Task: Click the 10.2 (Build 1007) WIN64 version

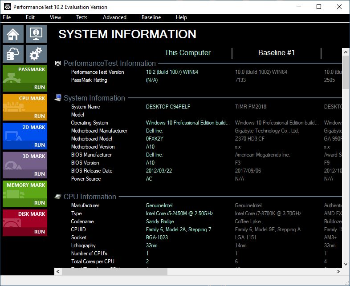Action: pos(172,72)
